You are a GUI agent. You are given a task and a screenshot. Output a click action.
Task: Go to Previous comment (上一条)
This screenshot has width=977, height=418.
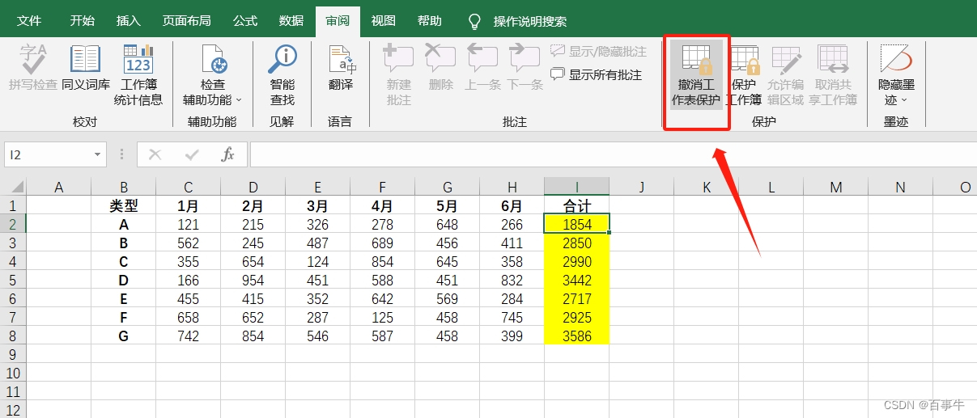(x=482, y=68)
